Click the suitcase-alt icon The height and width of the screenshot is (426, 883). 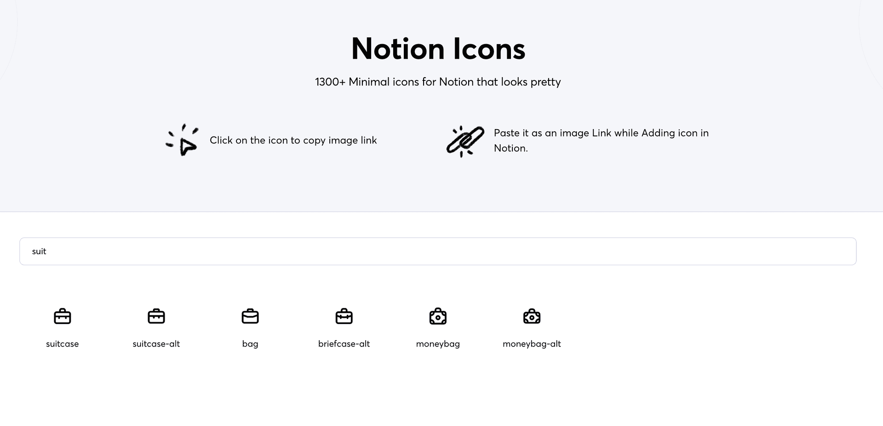pyautogui.click(x=156, y=317)
